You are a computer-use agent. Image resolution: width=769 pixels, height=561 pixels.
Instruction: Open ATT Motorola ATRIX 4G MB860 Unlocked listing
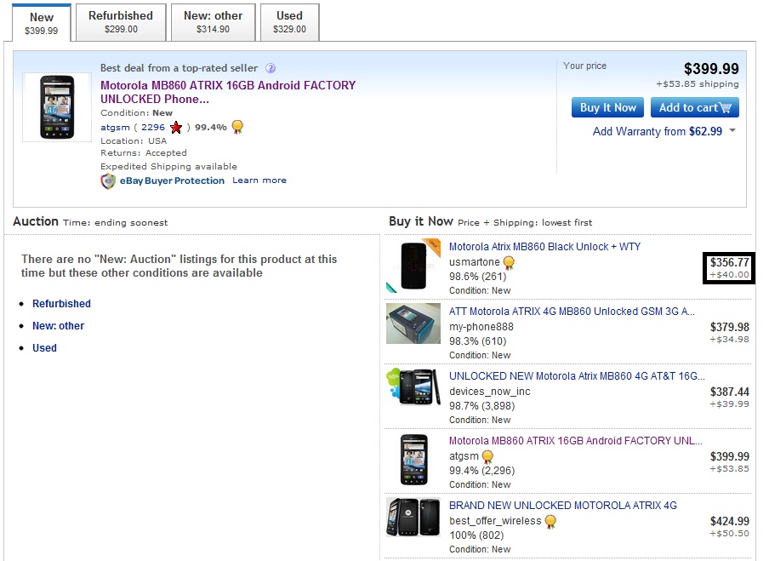[572, 312]
